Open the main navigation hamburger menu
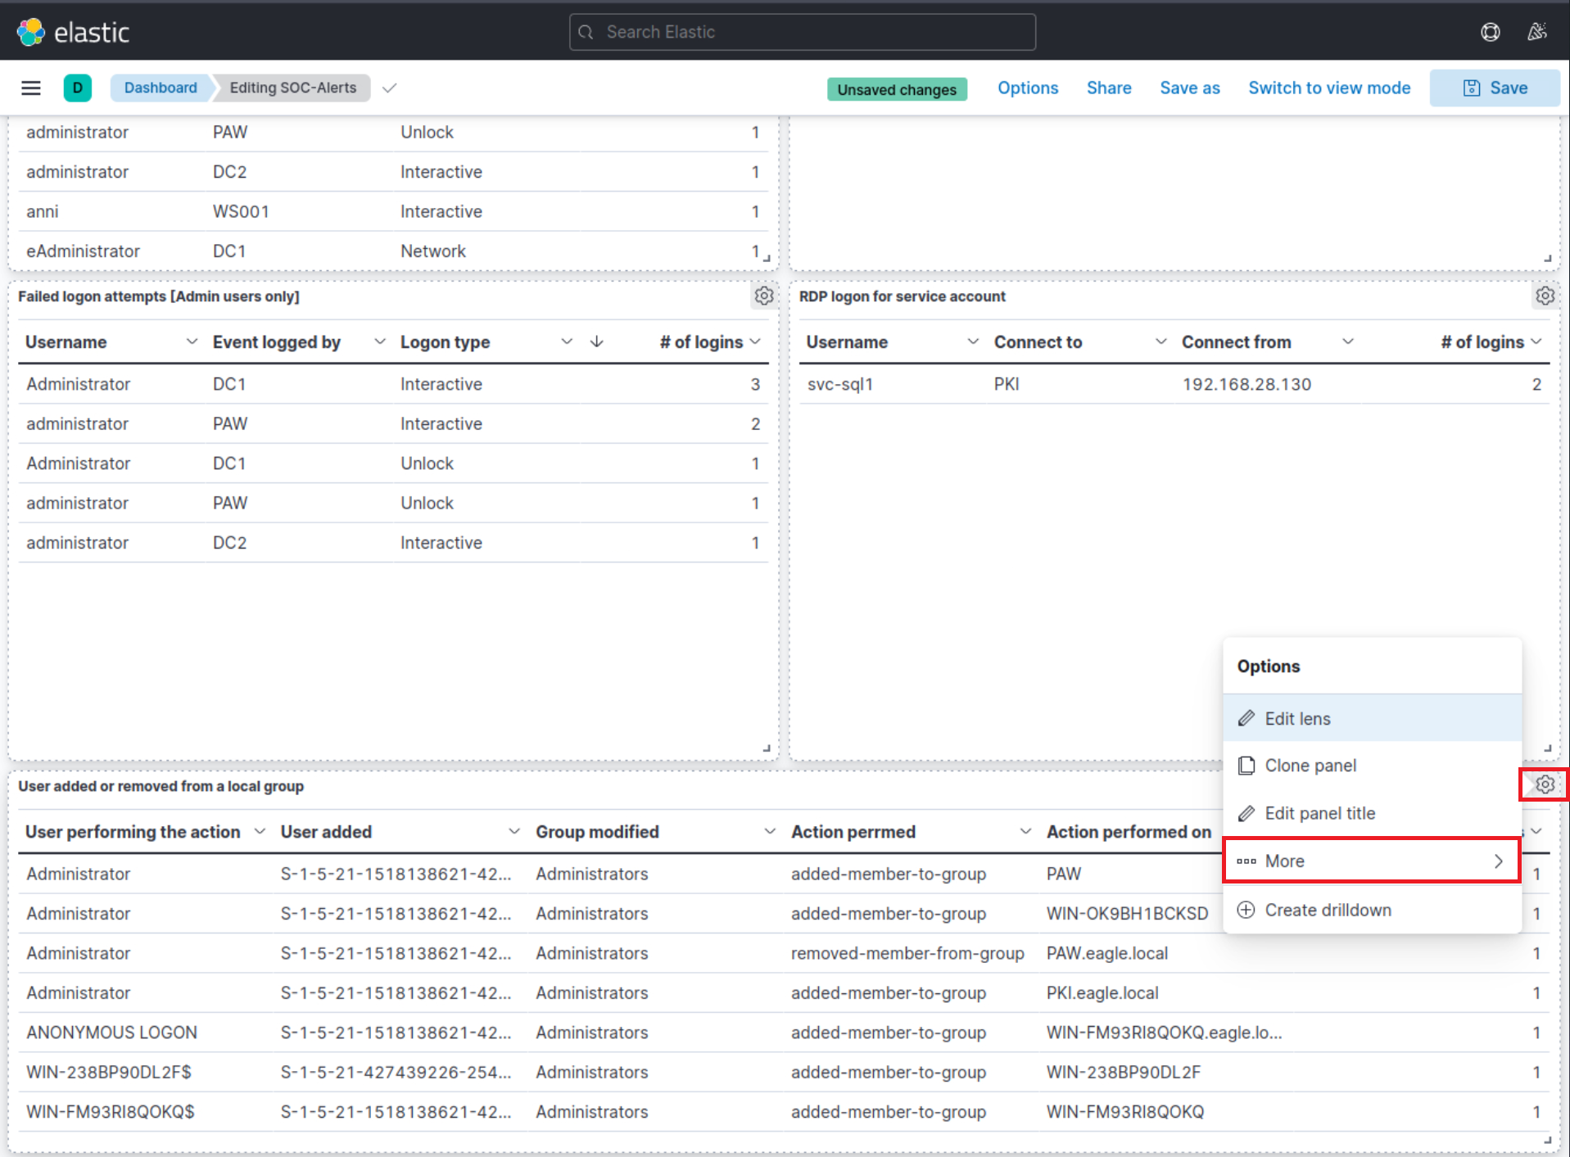The height and width of the screenshot is (1157, 1570). pyautogui.click(x=31, y=88)
